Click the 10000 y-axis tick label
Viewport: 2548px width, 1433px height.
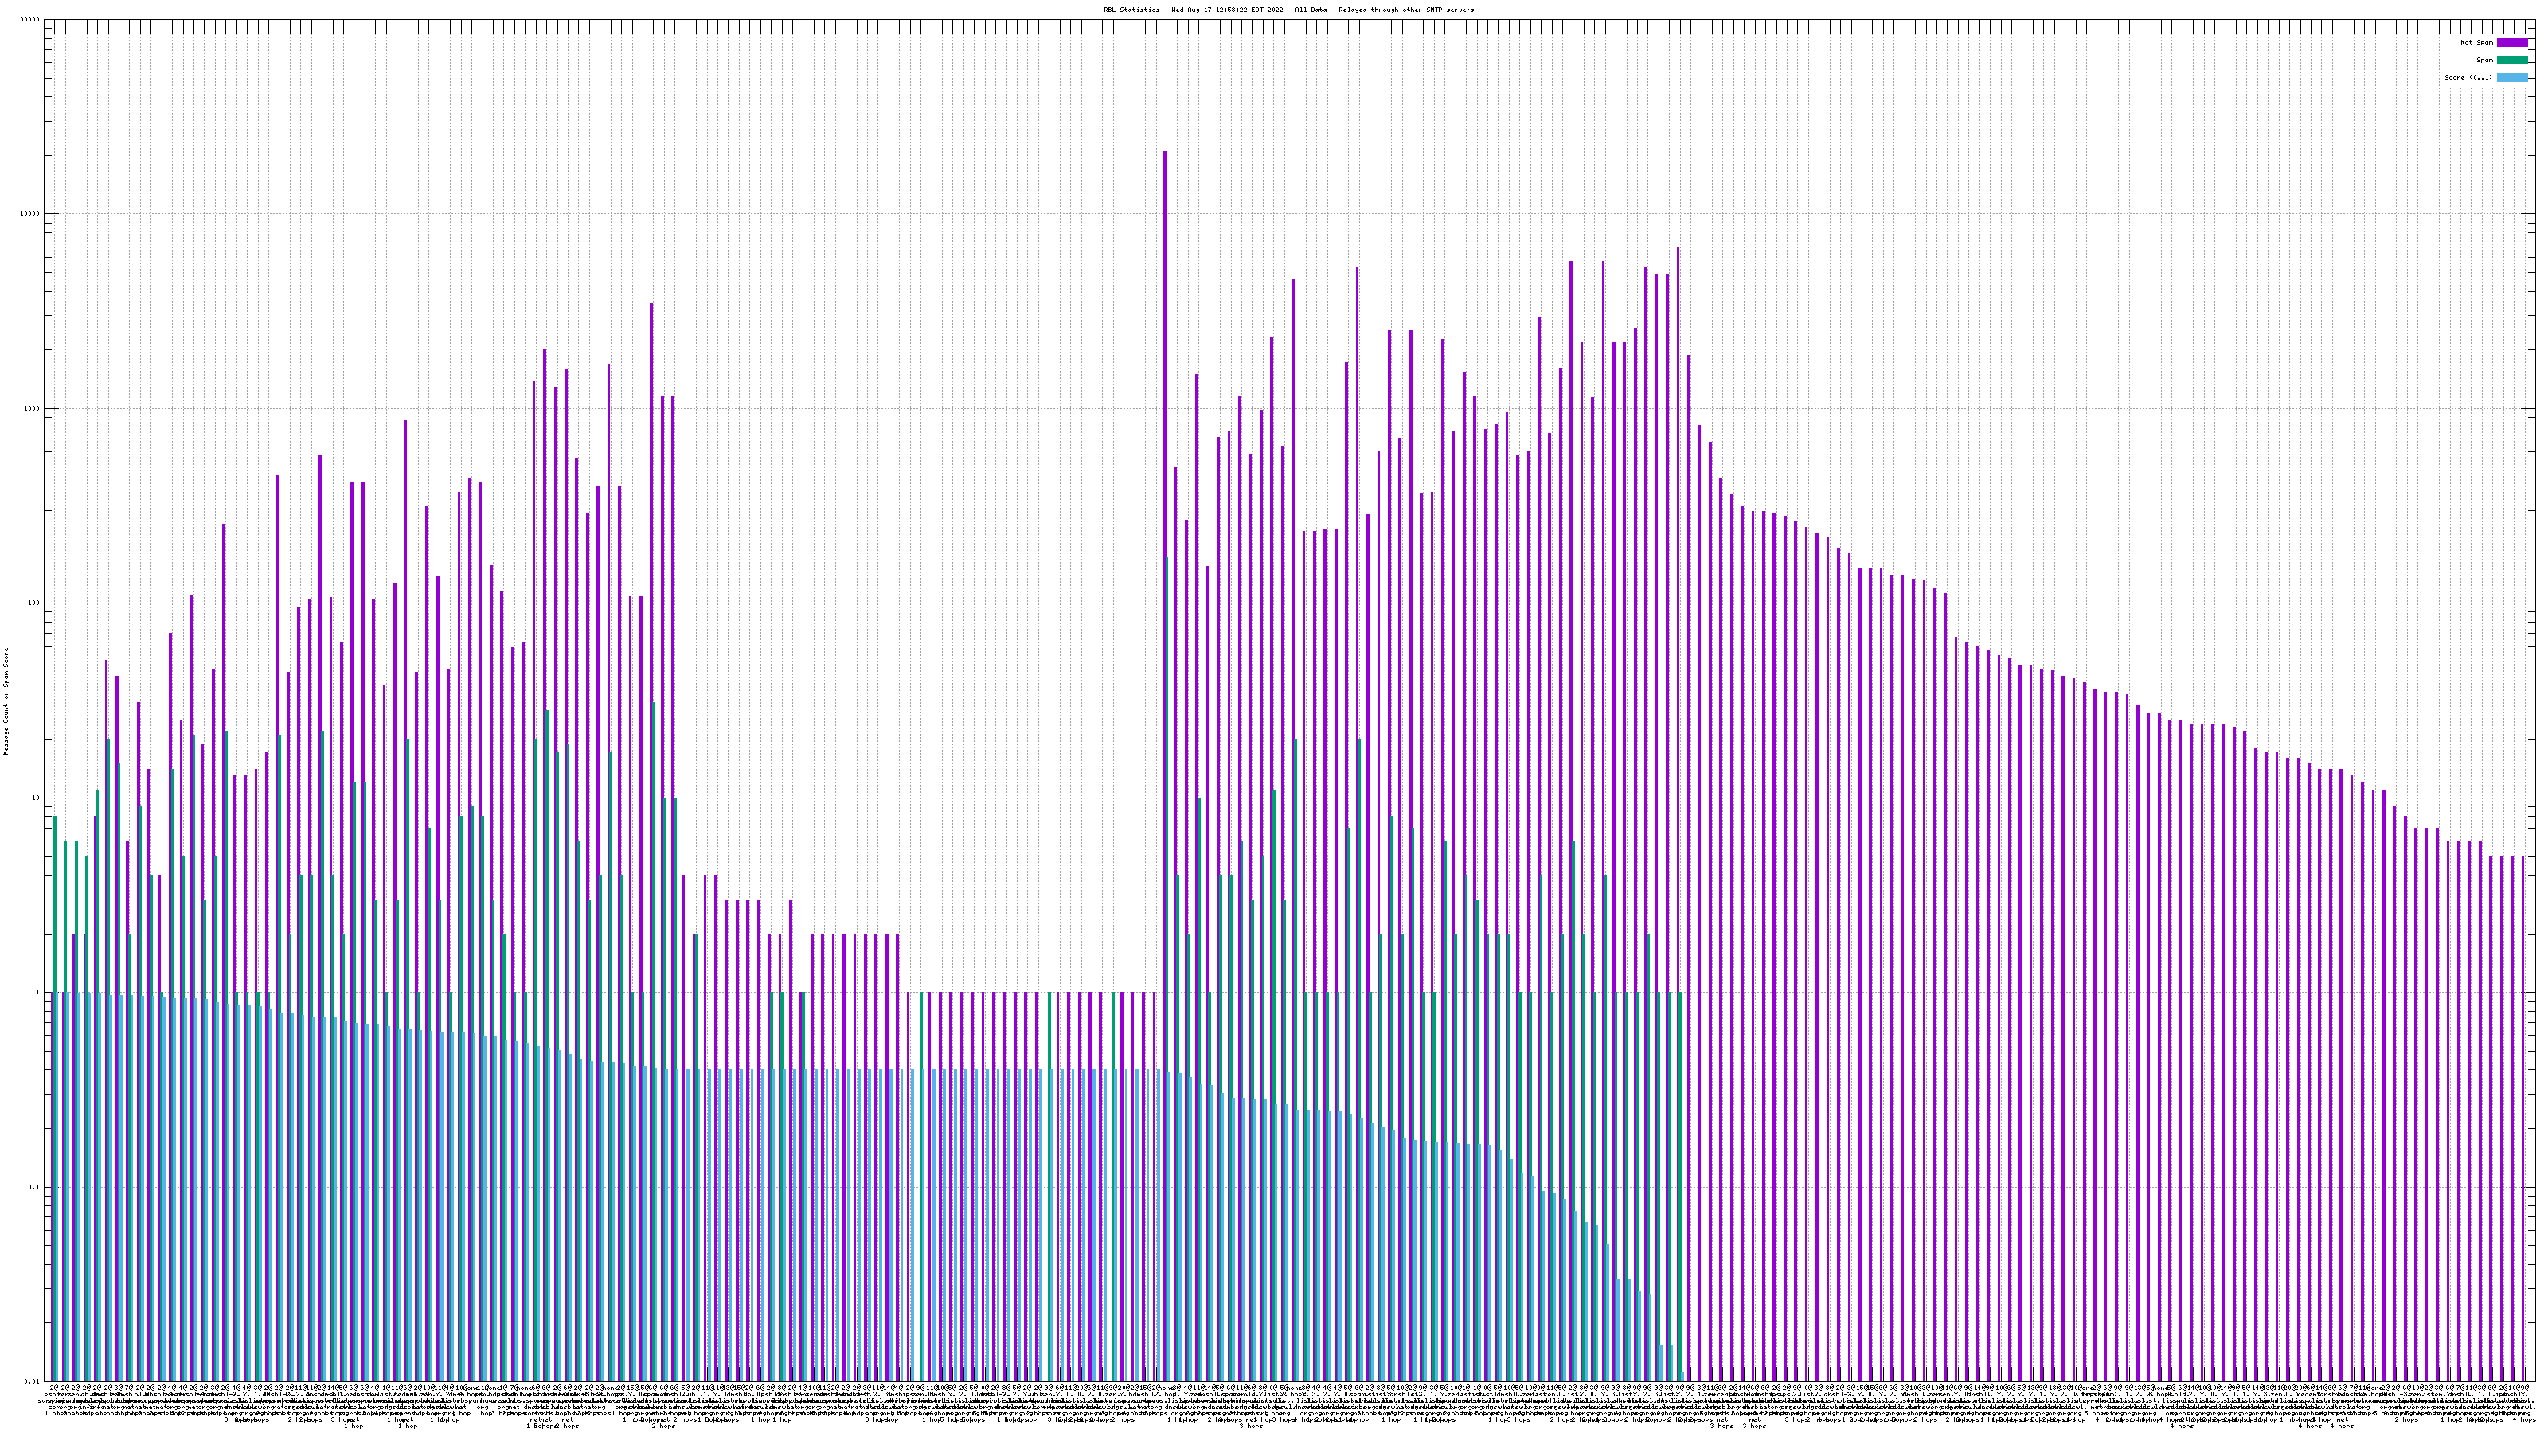tap(31, 213)
